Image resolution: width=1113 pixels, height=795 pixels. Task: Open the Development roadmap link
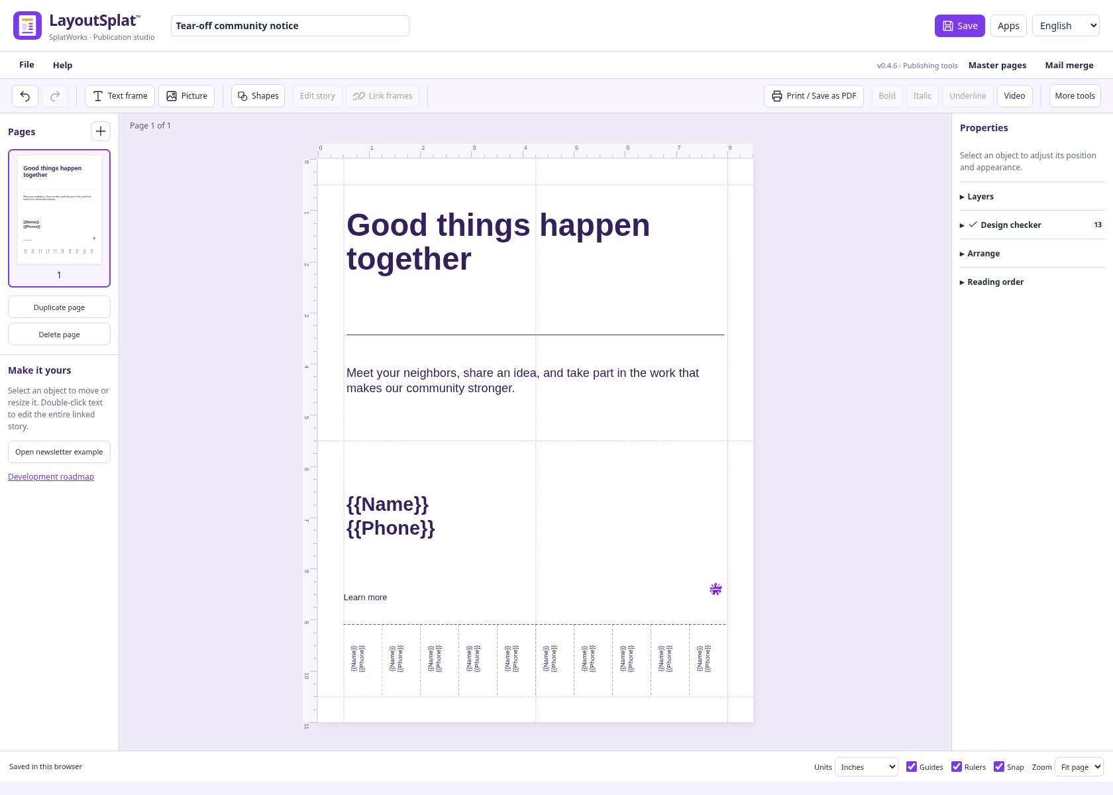pyautogui.click(x=51, y=477)
